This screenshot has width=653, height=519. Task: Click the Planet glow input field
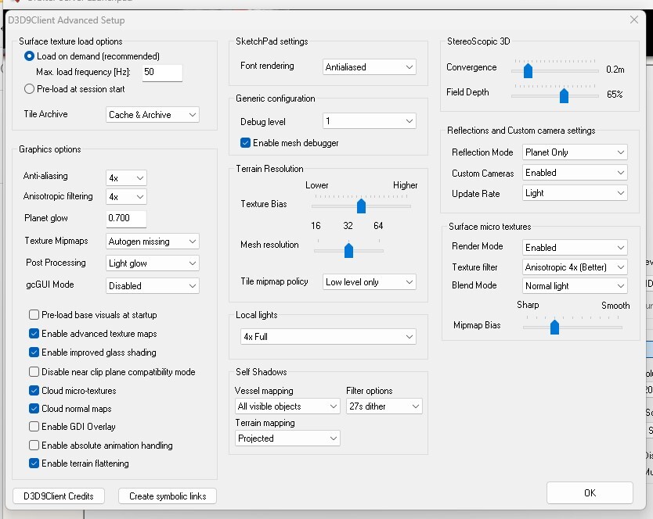[x=126, y=219]
